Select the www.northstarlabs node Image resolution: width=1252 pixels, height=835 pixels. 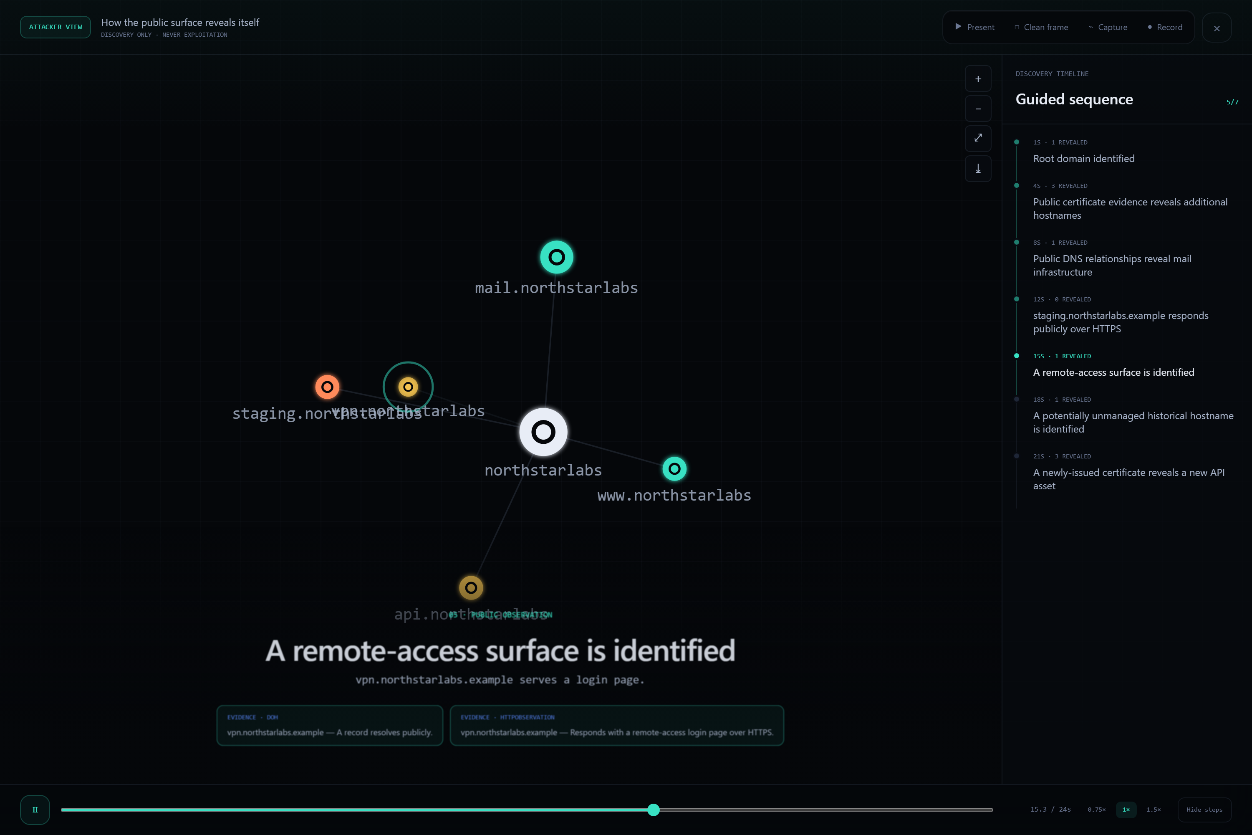click(x=674, y=468)
